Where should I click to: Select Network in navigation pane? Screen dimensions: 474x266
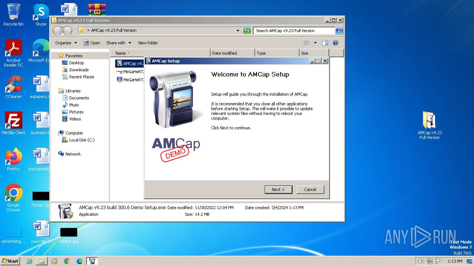pyautogui.click(x=73, y=154)
